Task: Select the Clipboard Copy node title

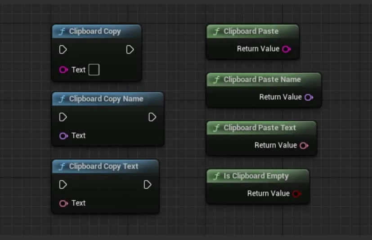Action: point(95,31)
